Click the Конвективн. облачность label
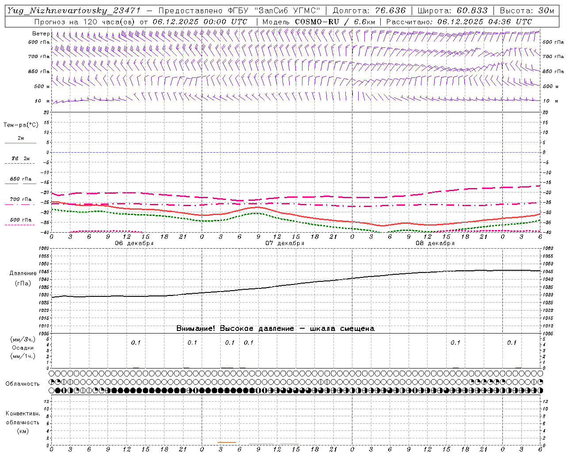Screen dimensions: 566x453 click(x=23, y=418)
